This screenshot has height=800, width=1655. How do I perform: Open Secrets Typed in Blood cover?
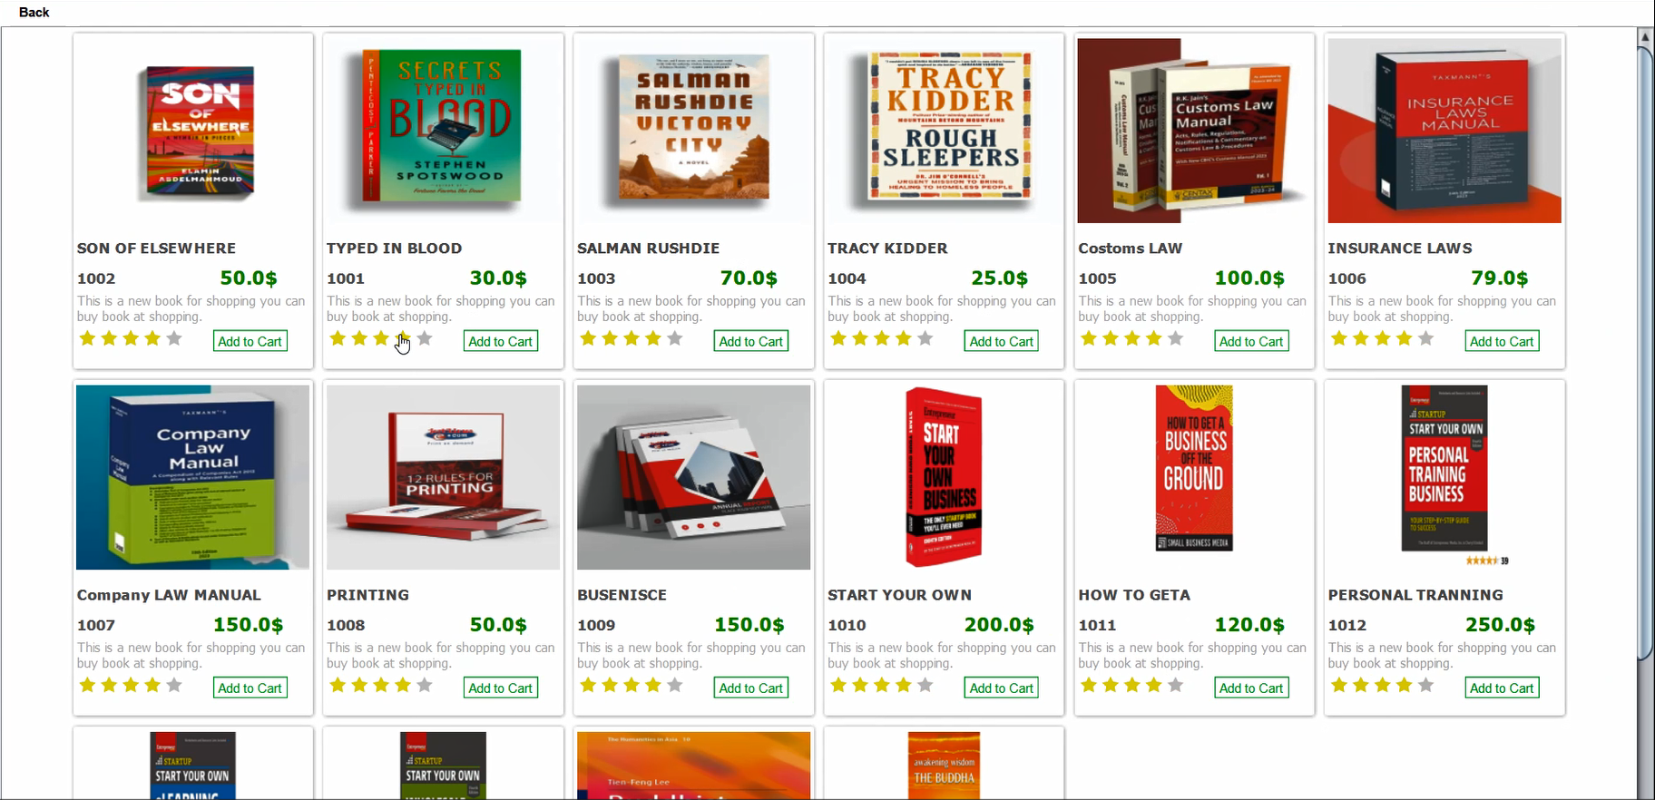(444, 131)
